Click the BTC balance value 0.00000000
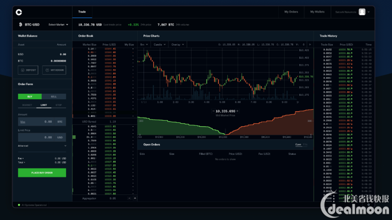Viewport: 392px width, 220px height. pos(58,61)
